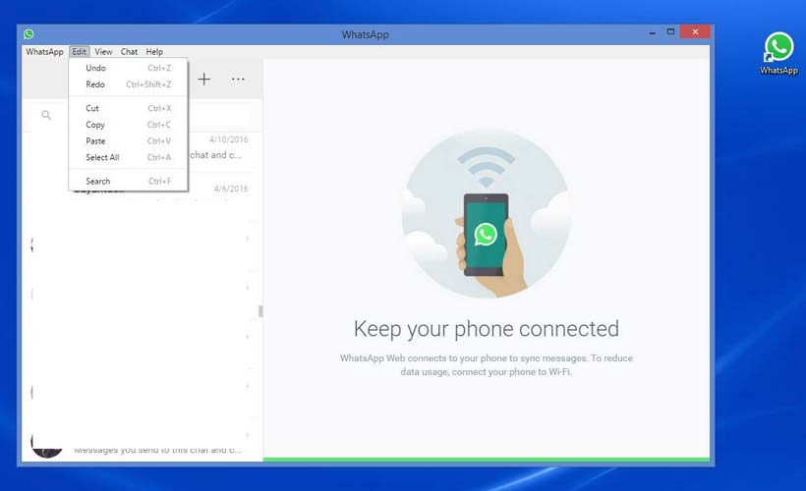806x491 pixels.
Task: Open the WhatsApp desktop shortcut icon
Action: (x=778, y=53)
